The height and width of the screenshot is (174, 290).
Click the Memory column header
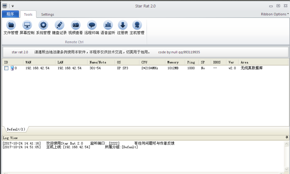point(175,62)
